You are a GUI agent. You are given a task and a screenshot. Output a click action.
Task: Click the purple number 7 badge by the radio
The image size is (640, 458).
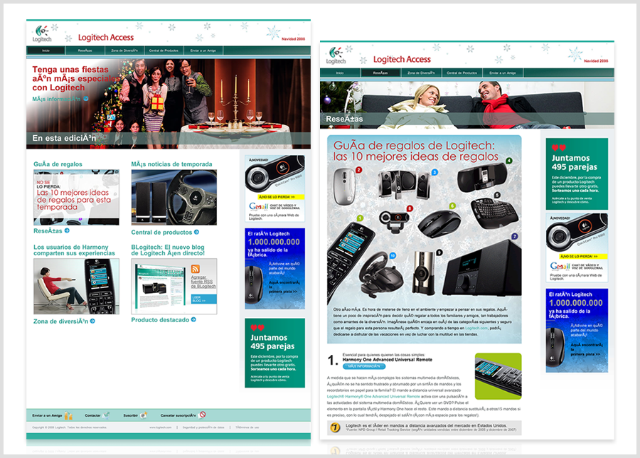click(x=515, y=236)
